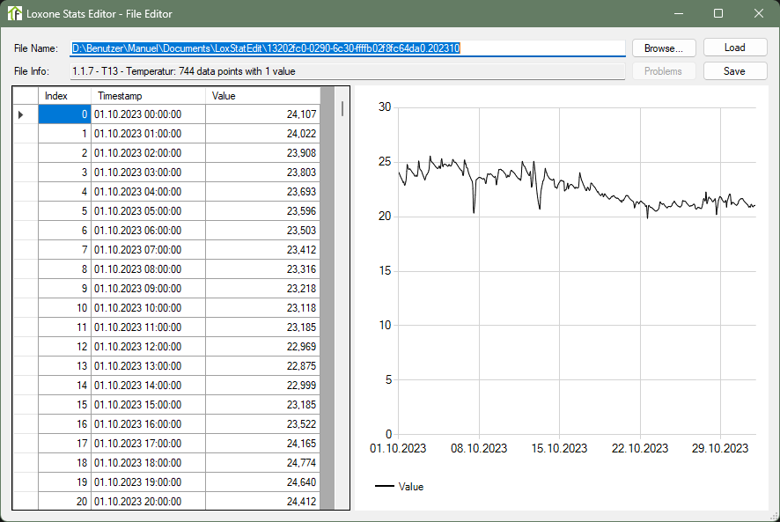Close the Loxone Stats Editor window
The width and height of the screenshot is (780, 522).
click(x=759, y=13)
